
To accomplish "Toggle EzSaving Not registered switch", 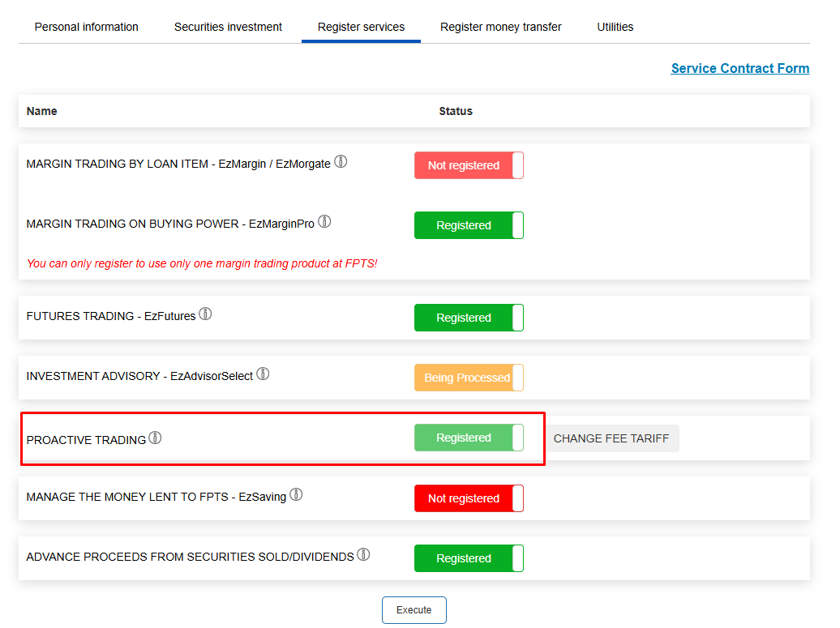I will coord(469,498).
